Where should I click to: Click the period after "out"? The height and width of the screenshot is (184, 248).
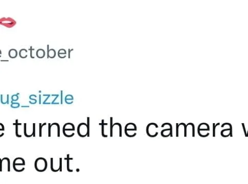pyautogui.click(x=78, y=170)
